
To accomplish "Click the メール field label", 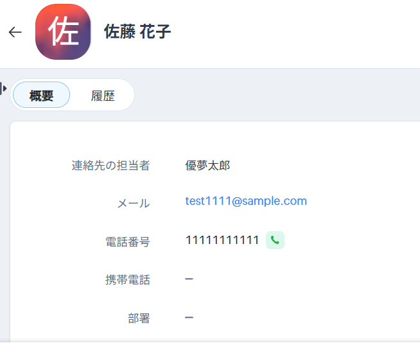I will 134,203.
